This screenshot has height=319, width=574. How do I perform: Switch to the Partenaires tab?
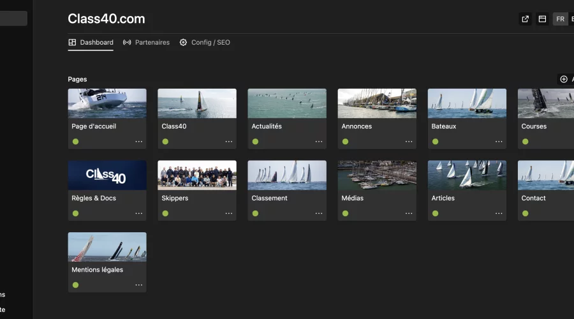click(x=147, y=43)
